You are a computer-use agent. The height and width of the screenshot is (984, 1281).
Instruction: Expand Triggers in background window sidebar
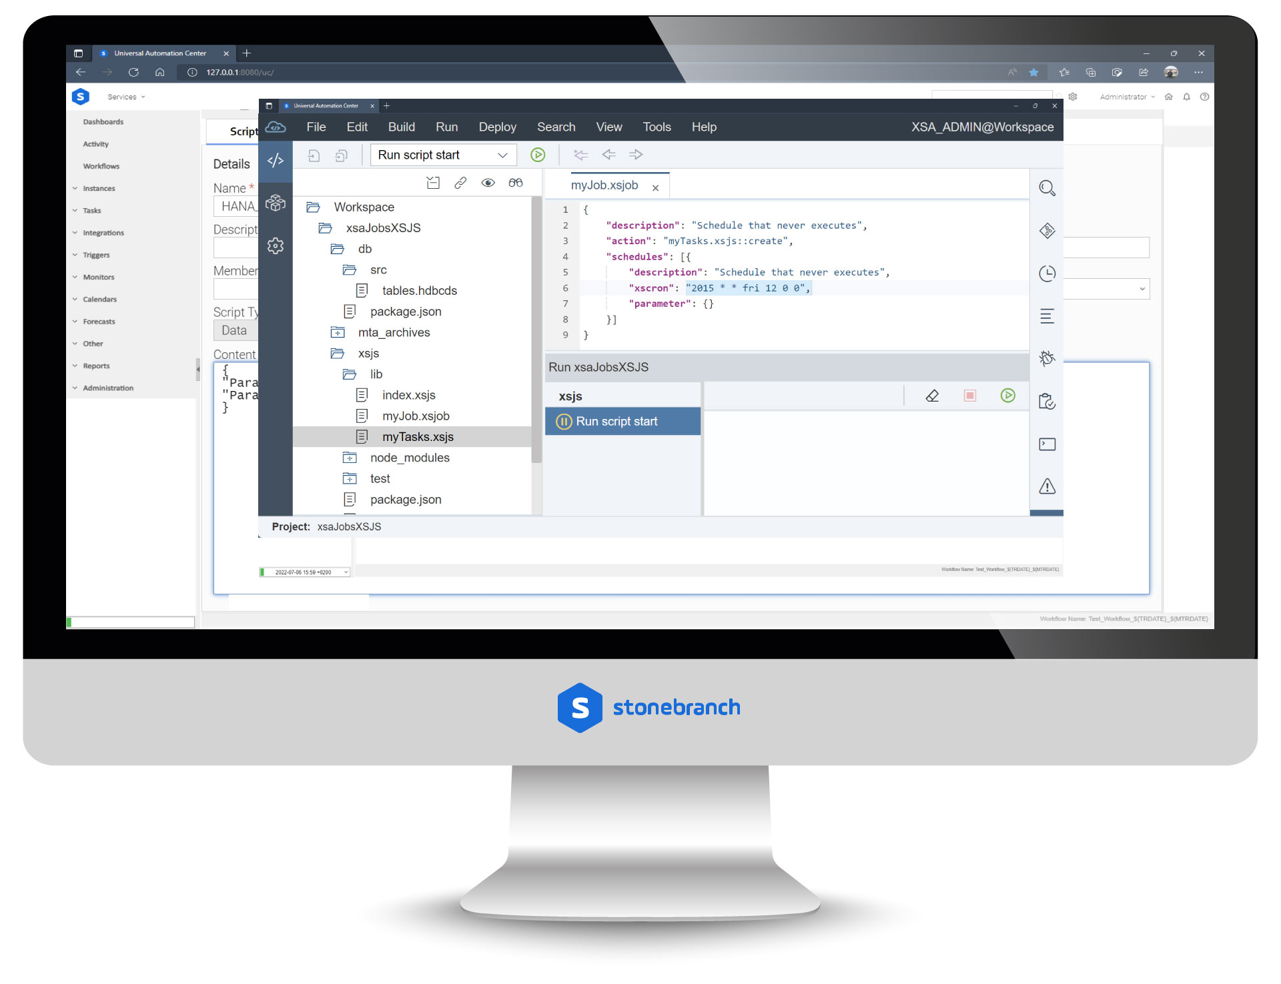click(x=95, y=255)
